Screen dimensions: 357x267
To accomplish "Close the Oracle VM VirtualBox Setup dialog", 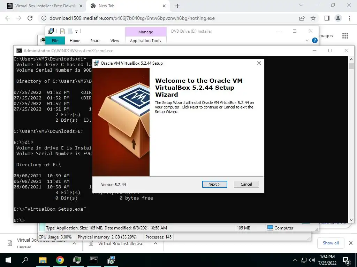I will [x=259, y=63].
